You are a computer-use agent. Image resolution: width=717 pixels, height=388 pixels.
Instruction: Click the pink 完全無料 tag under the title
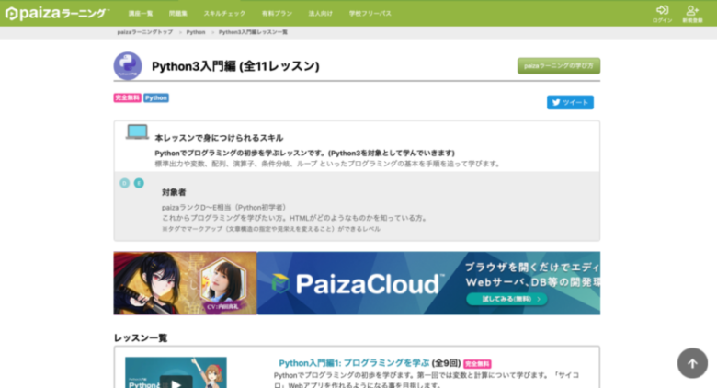[x=128, y=97]
